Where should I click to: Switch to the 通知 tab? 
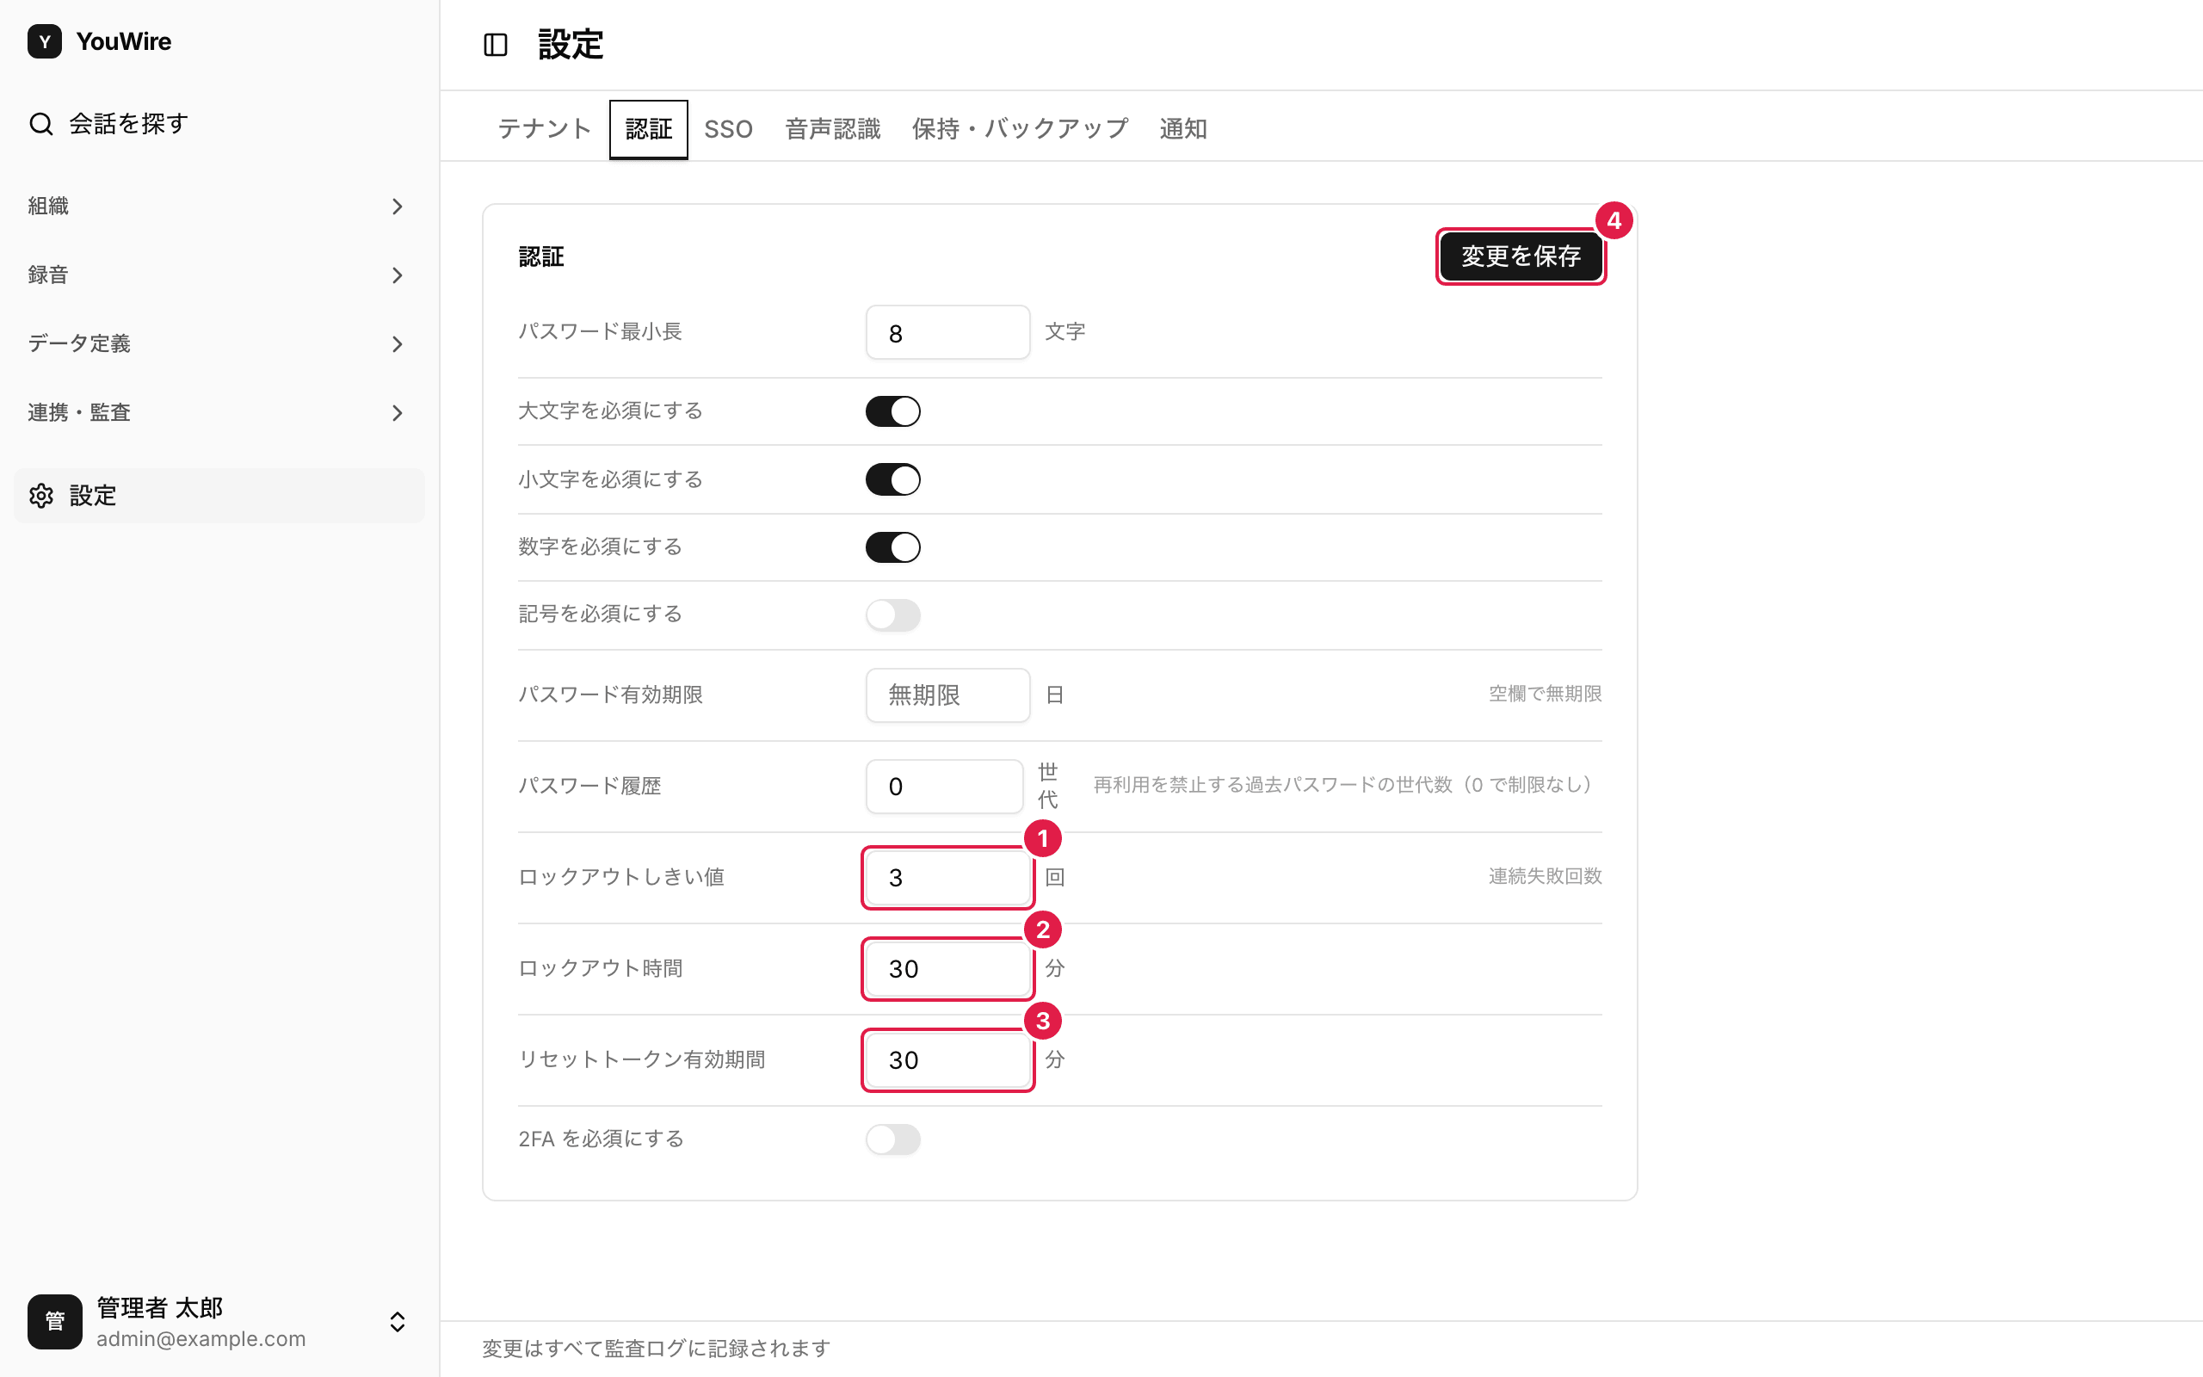point(1182,129)
